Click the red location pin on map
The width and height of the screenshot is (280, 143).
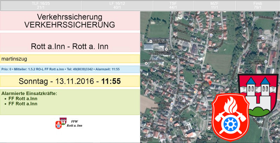point(210,83)
